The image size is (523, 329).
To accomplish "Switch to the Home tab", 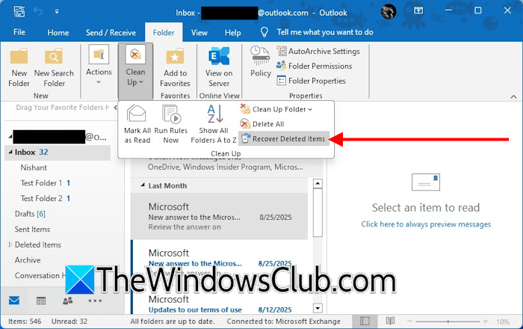I will [58, 32].
